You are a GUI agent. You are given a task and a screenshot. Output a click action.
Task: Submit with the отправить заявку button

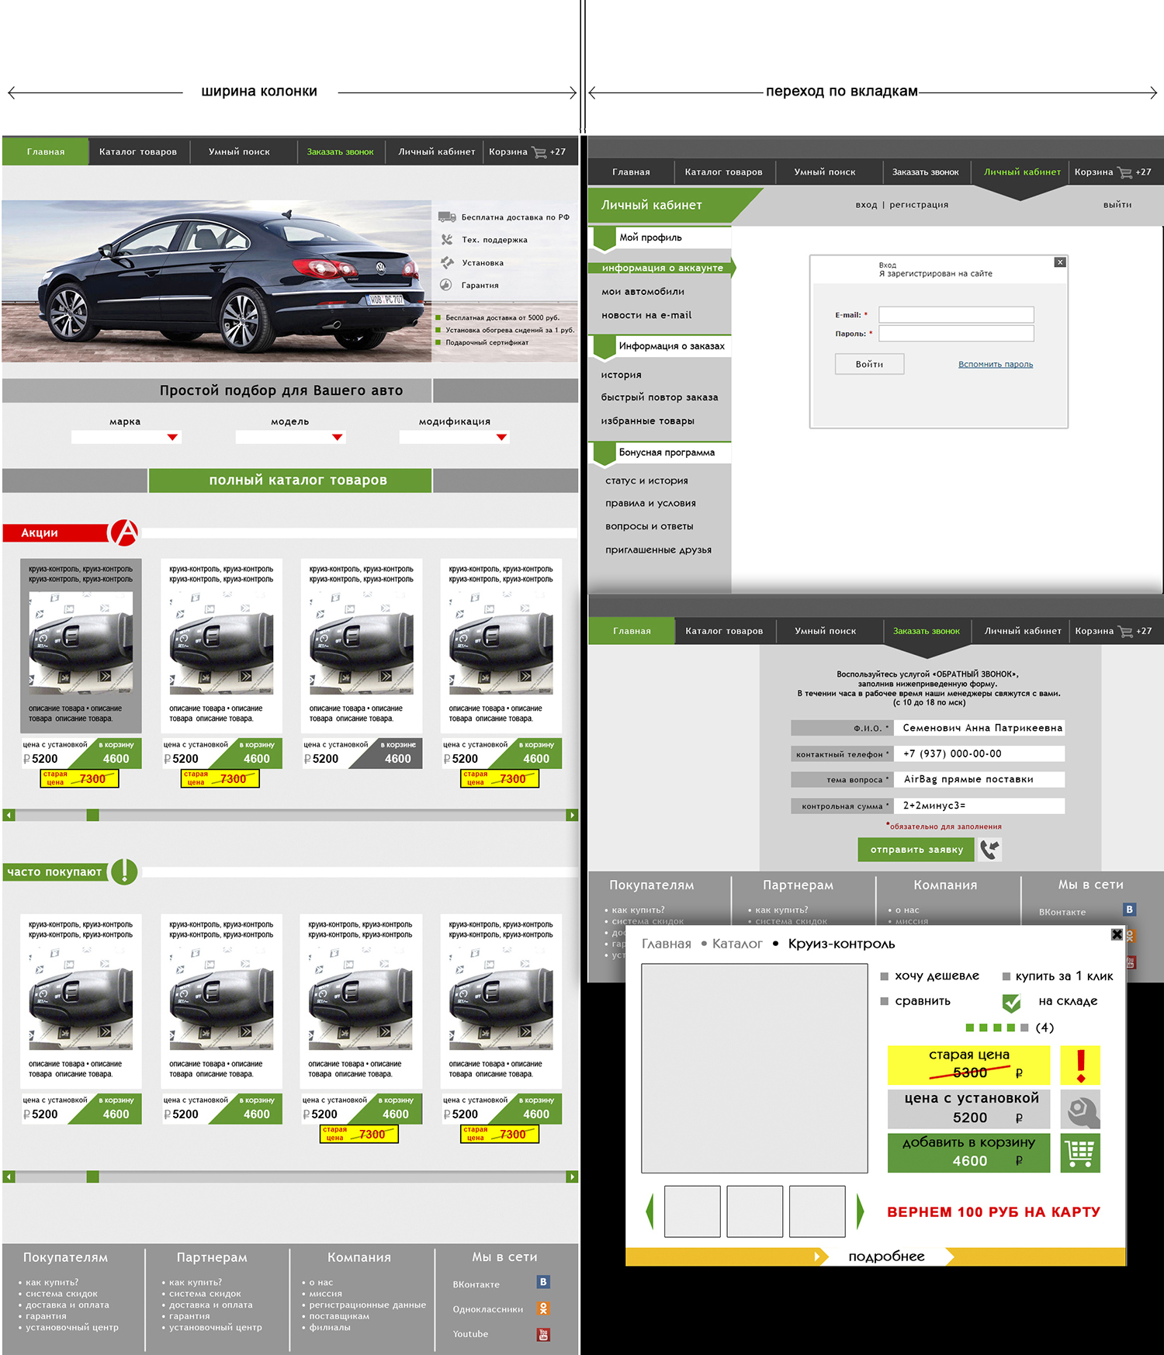coord(916,850)
